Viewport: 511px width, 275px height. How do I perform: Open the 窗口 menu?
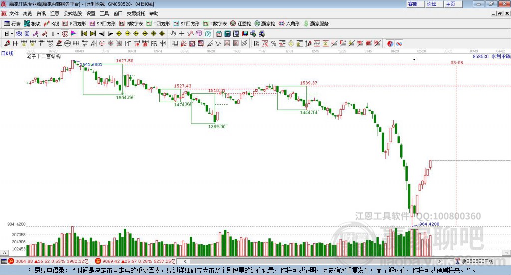[118, 13]
